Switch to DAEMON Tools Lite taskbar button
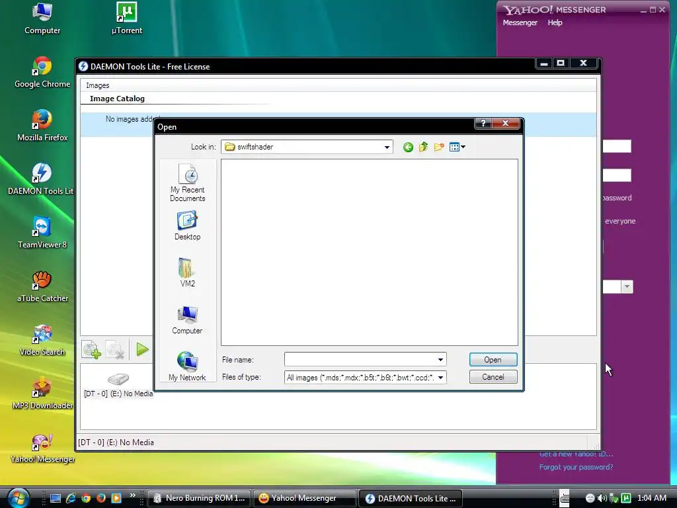677x508 pixels. point(410,498)
